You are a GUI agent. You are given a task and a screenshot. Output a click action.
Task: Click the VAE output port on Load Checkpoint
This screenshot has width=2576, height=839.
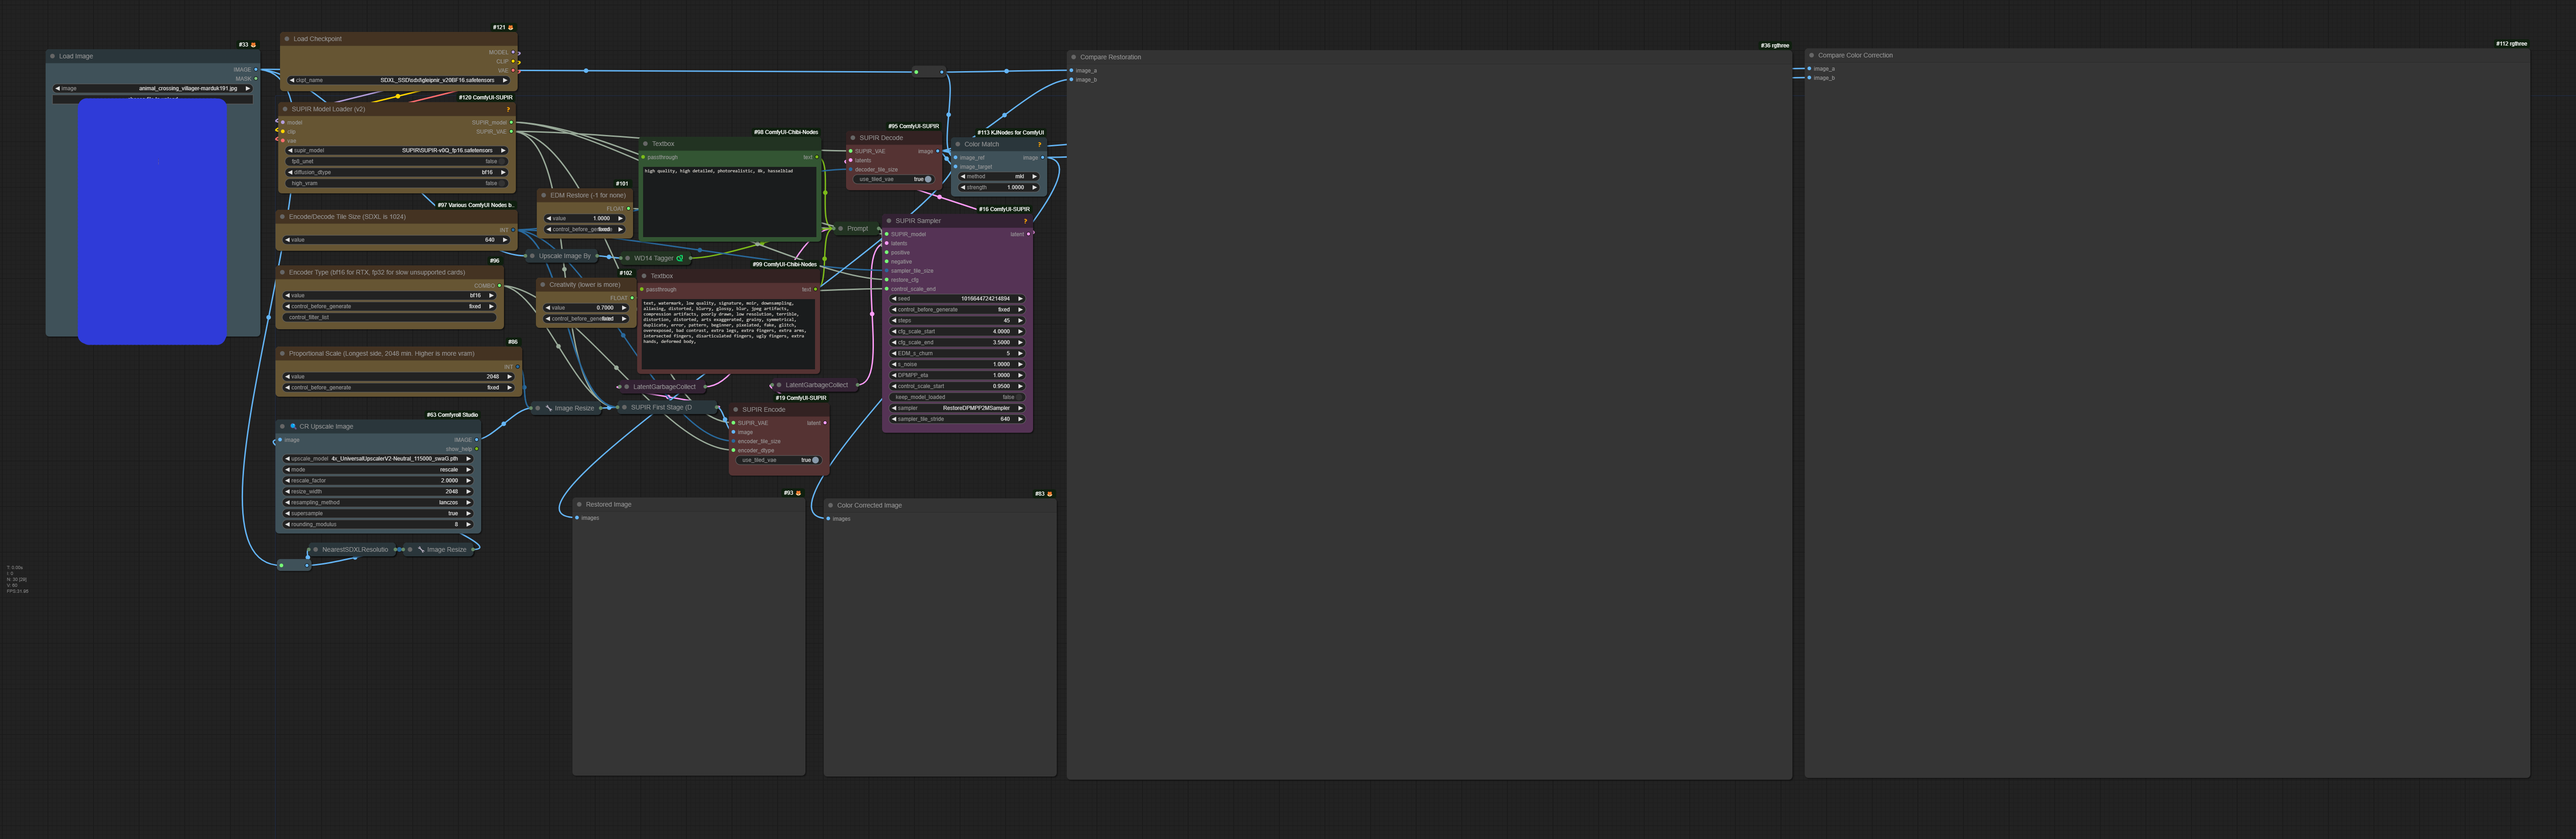(x=514, y=71)
